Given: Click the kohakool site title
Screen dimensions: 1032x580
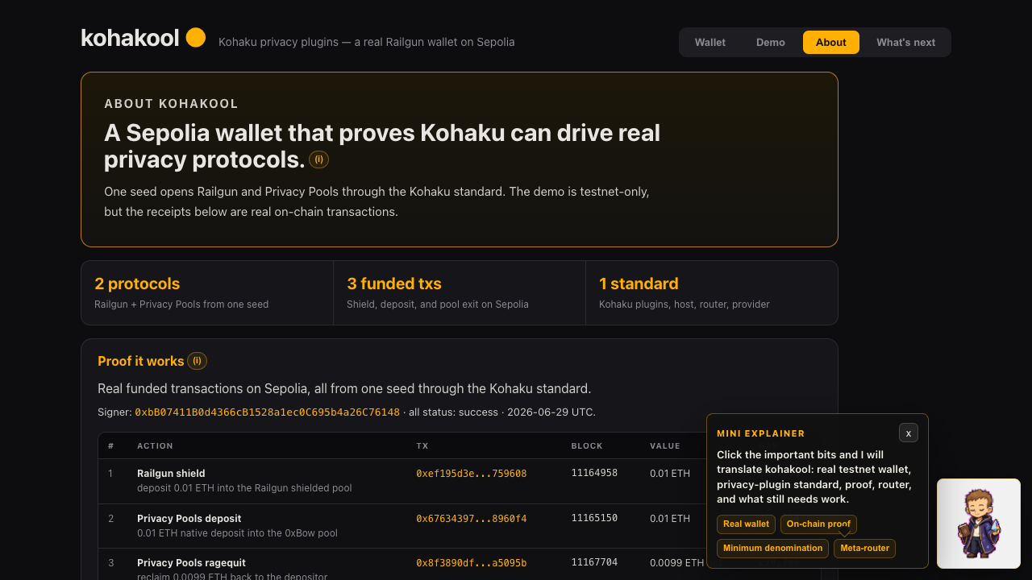Looking at the screenshot, I should [x=130, y=38].
